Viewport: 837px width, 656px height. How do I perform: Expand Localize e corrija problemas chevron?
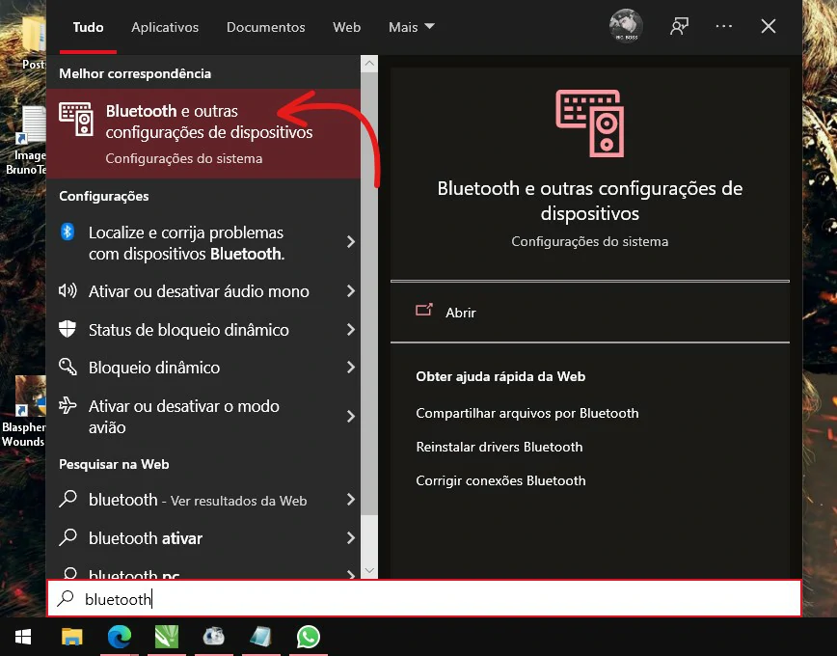[350, 242]
